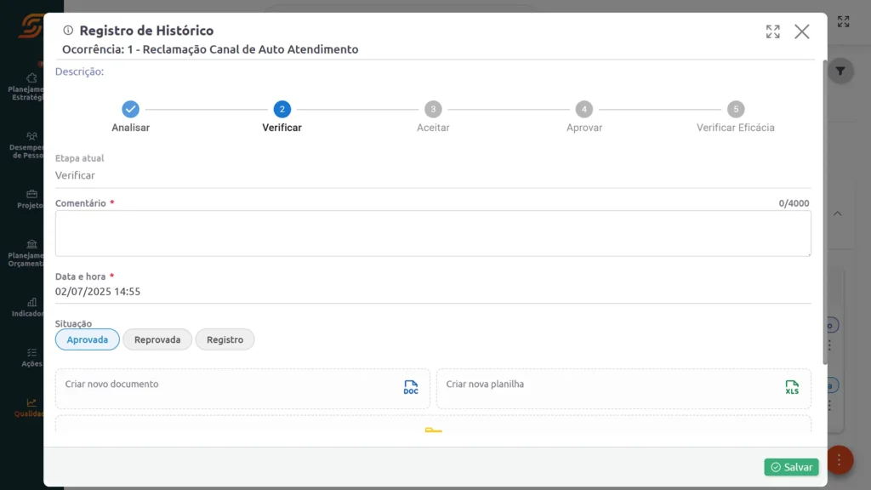Screen dimensions: 871x490
Task: Open the red floating actions menu button
Action: [x=840, y=460]
